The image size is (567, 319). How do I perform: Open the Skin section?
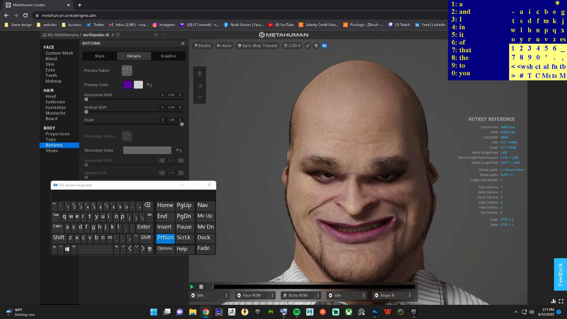50,64
